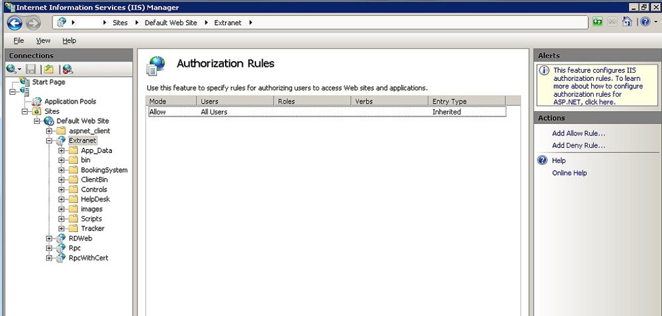
Task: Click the server icon in address bar
Action: point(62,23)
